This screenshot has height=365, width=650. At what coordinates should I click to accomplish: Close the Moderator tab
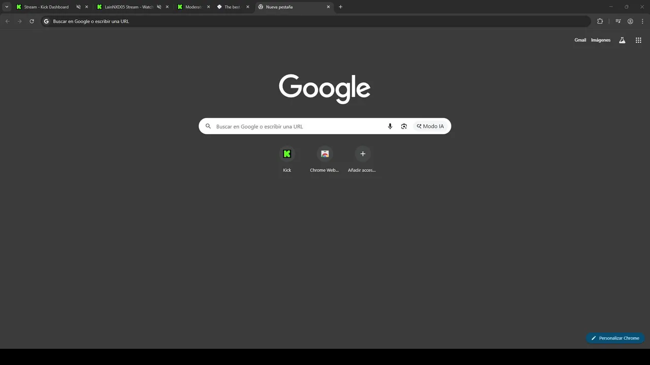coord(208,7)
